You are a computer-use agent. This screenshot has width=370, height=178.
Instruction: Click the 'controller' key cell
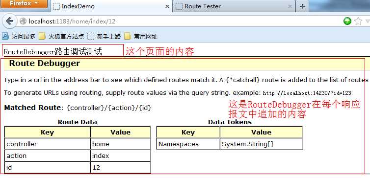coord(48,144)
